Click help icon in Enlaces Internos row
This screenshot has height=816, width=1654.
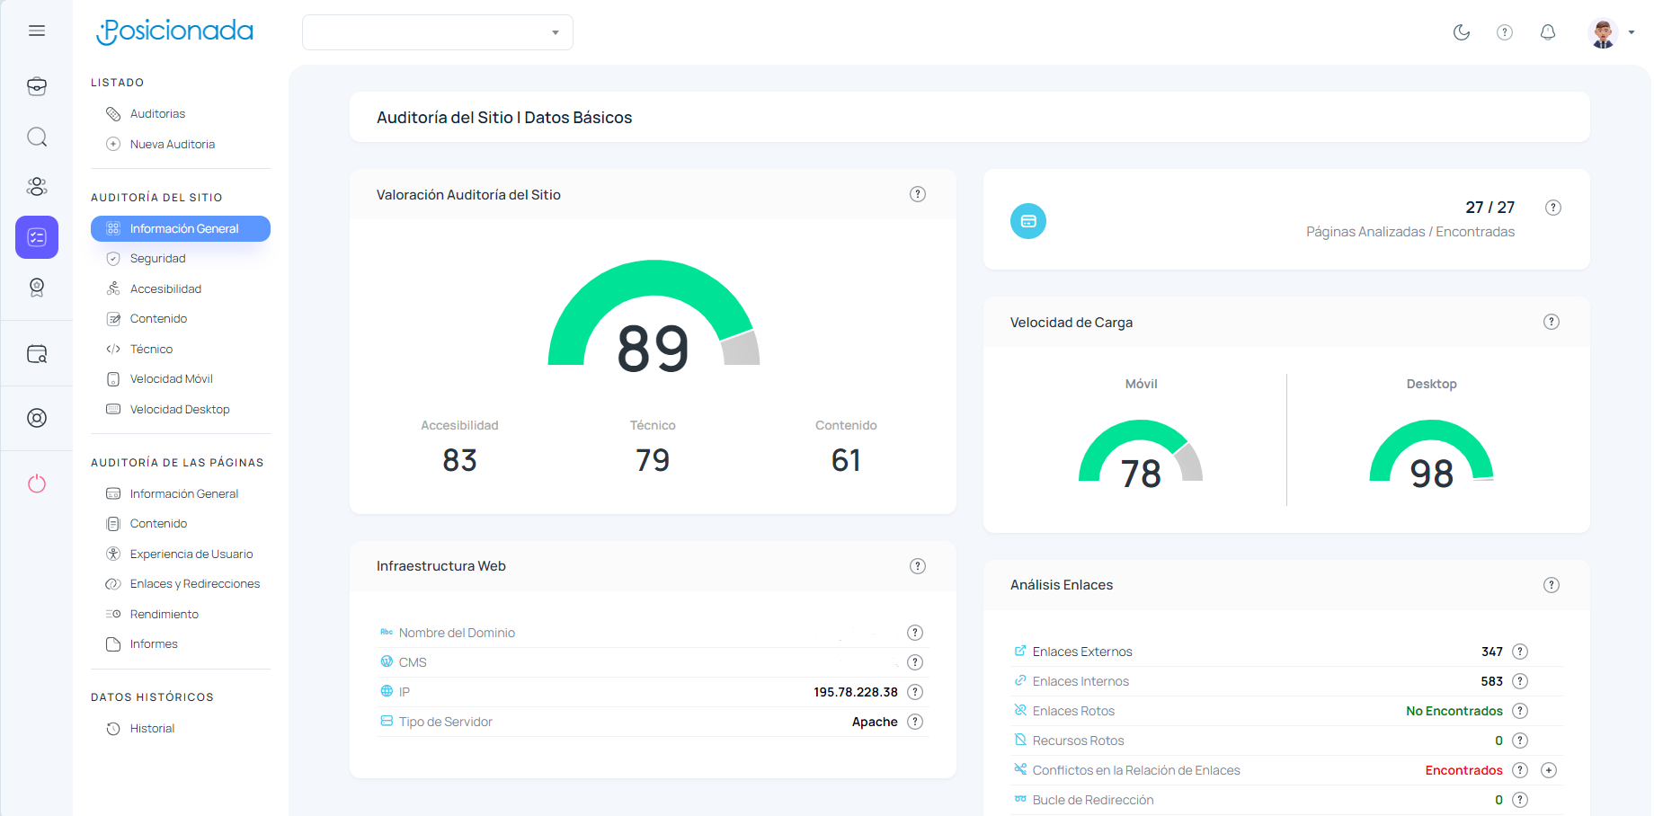(1520, 681)
